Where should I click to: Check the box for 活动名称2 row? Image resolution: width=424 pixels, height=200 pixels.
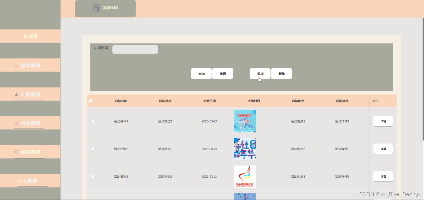(x=93, y=149)
